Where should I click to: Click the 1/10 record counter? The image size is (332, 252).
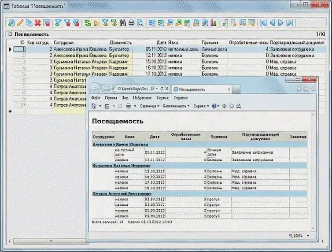(x=321, y=34)
